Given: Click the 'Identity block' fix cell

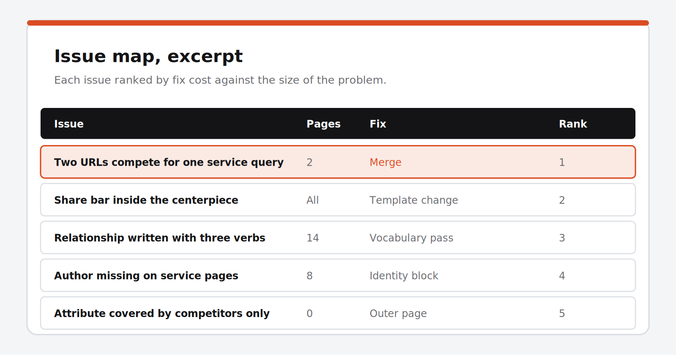Looking at the screenshot, I should [404, 276].
